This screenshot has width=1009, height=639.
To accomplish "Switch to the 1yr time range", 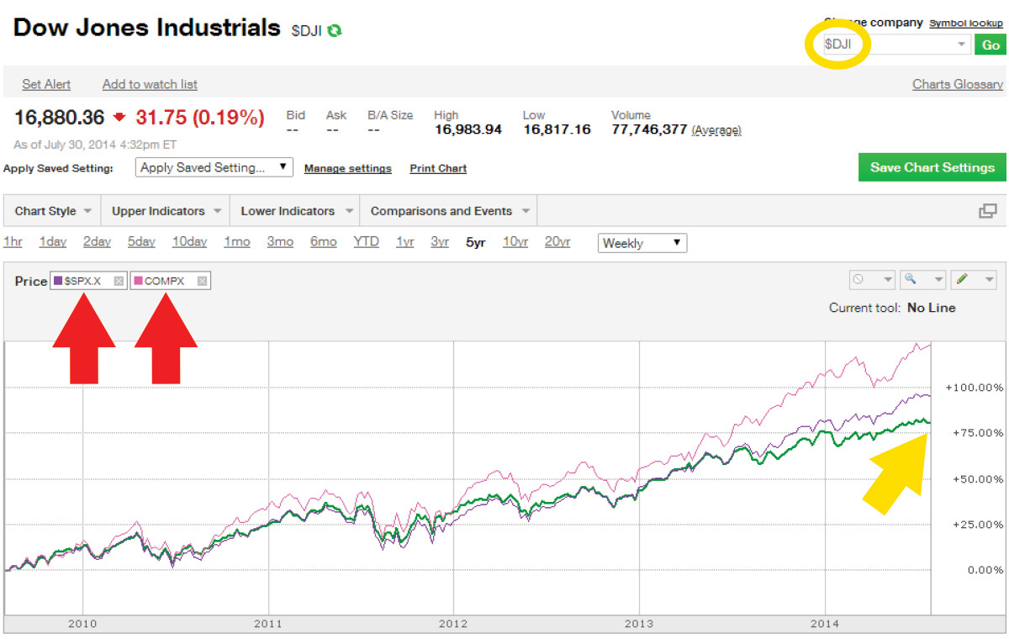I will [405, 242].
